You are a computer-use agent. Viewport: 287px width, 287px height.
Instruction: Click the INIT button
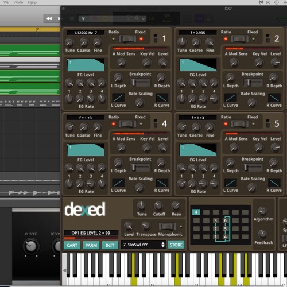tap(110, 245)
